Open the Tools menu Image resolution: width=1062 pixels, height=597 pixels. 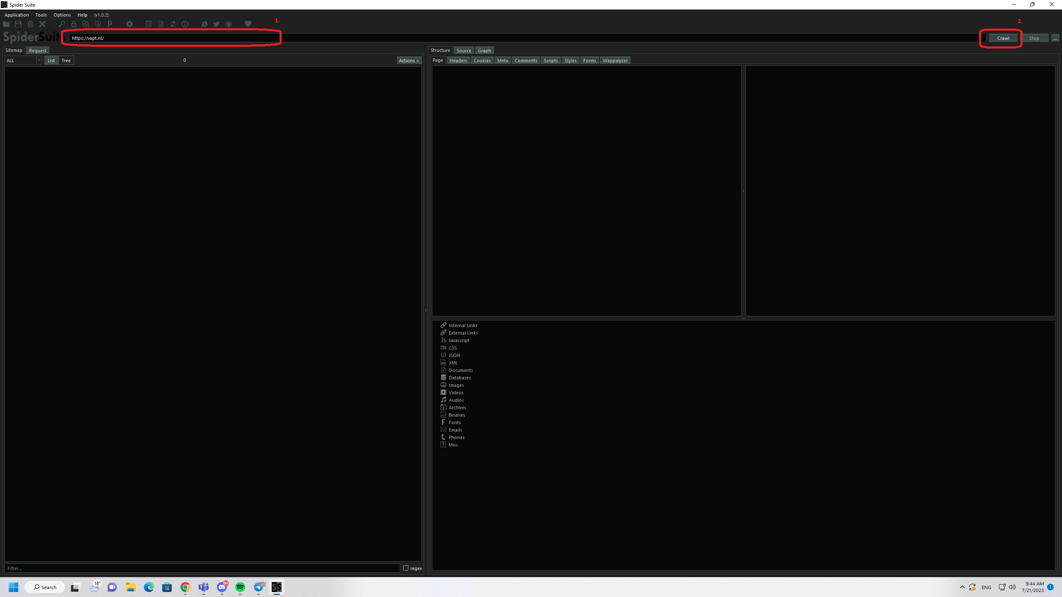pos(41,15)
